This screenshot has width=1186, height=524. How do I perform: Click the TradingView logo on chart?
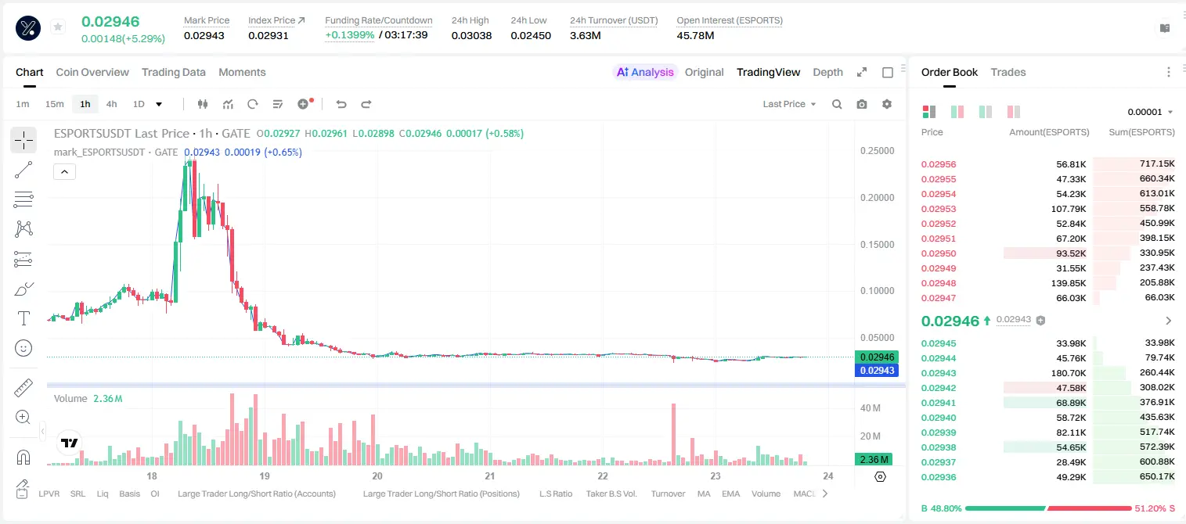coord(70,443)
